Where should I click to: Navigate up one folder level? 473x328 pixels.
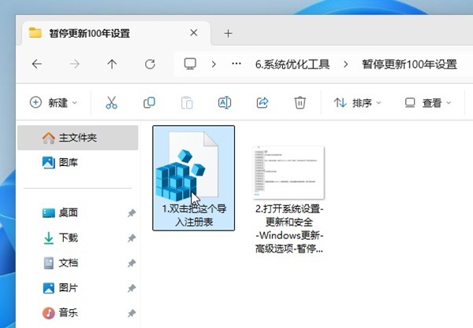click(x=112, y=64)
